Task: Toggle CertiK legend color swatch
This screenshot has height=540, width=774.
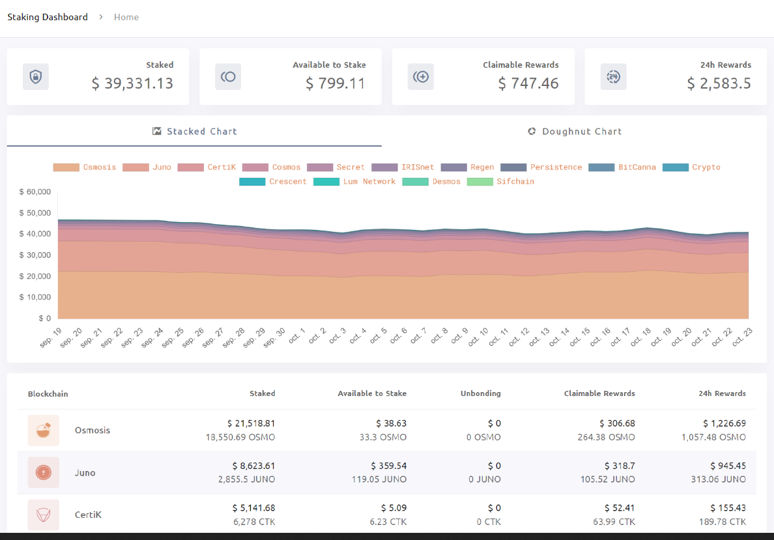Action: pos(190,167)
